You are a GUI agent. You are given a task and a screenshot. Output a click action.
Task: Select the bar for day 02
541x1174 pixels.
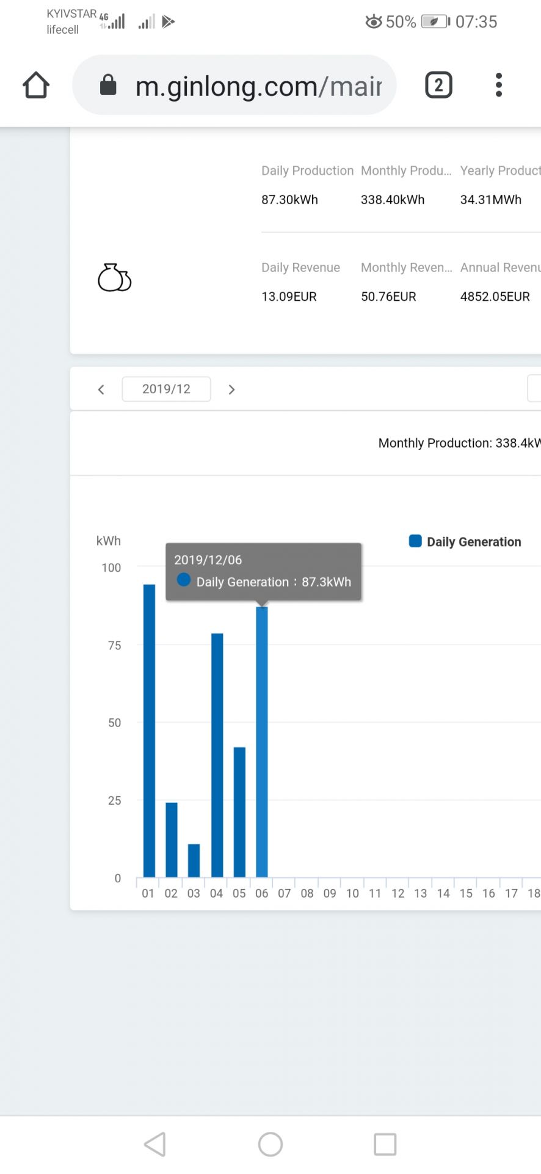172,840
